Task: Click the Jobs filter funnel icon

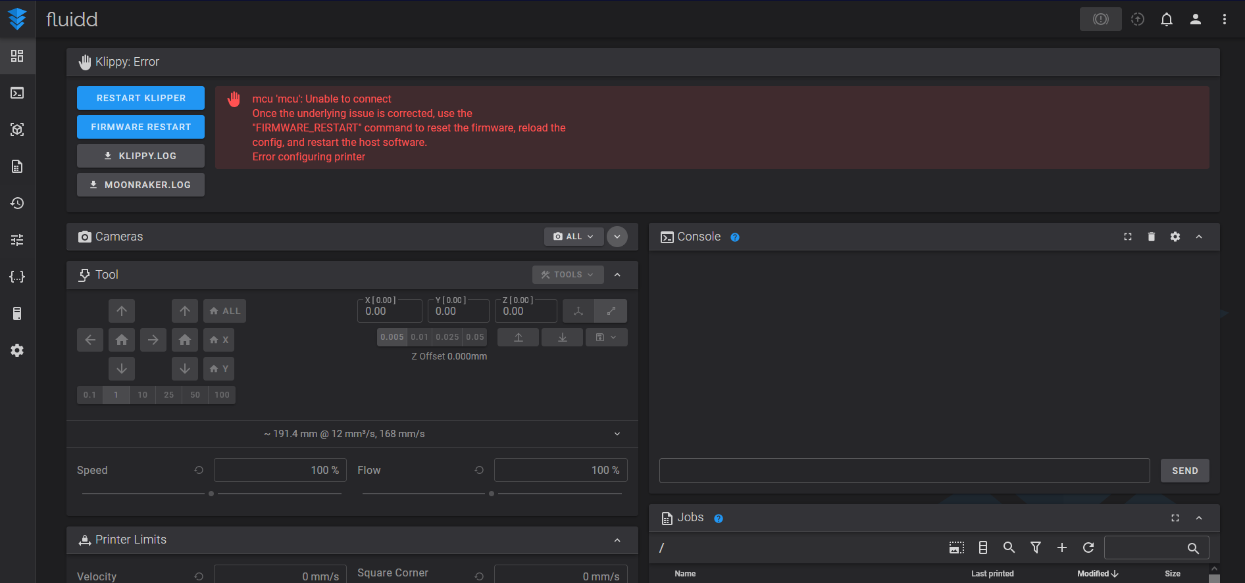Action: pyautogui.click(x=1035, y=548)
